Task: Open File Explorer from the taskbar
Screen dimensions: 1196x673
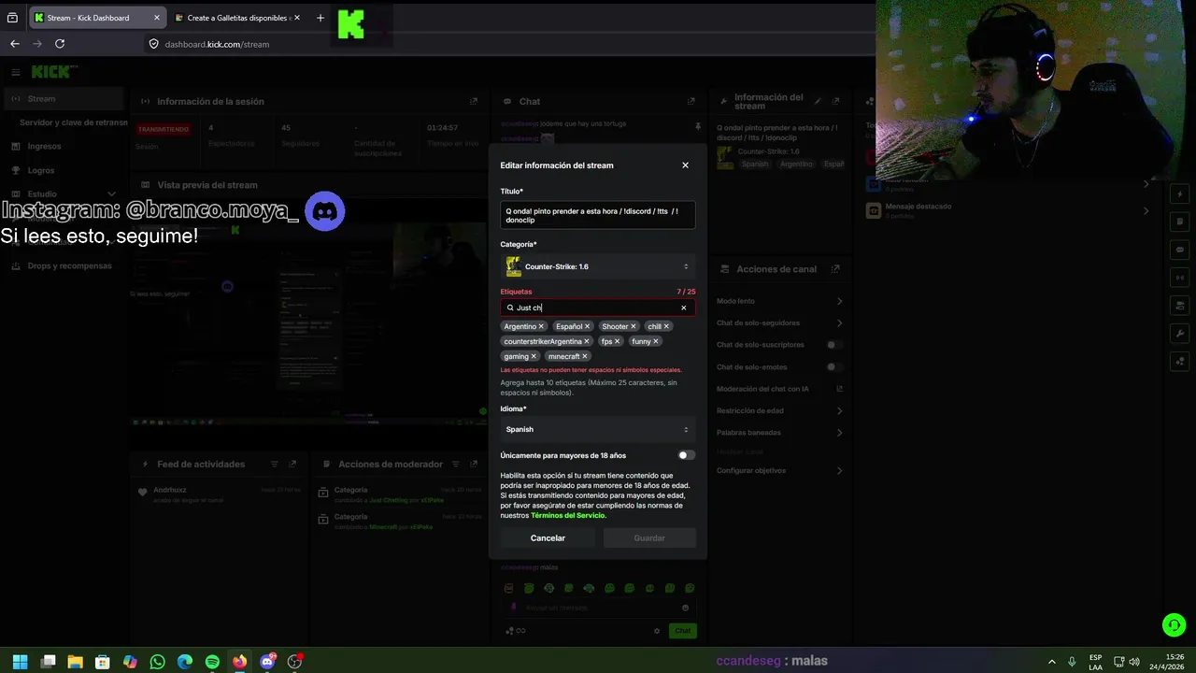Action: click(75, 662)
